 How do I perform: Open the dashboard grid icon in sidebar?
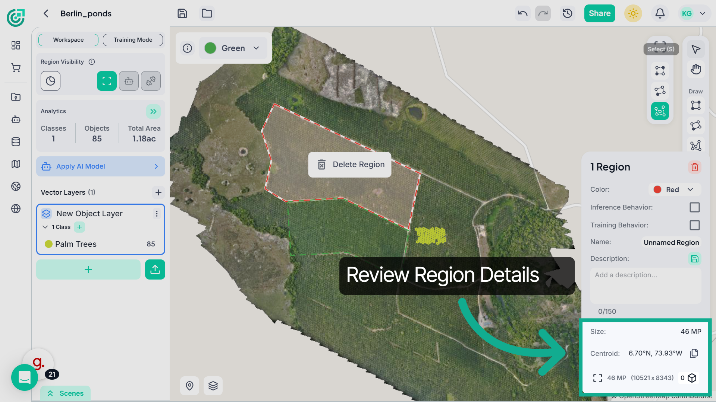click(16, 45)
